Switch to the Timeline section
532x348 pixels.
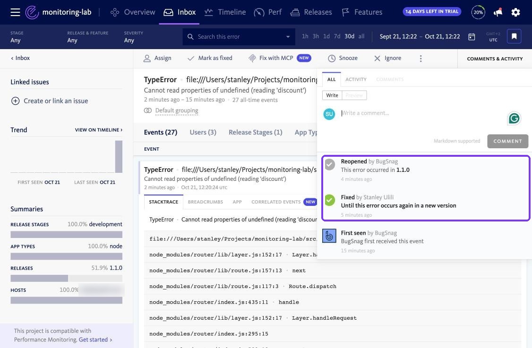tap(225, 12)
